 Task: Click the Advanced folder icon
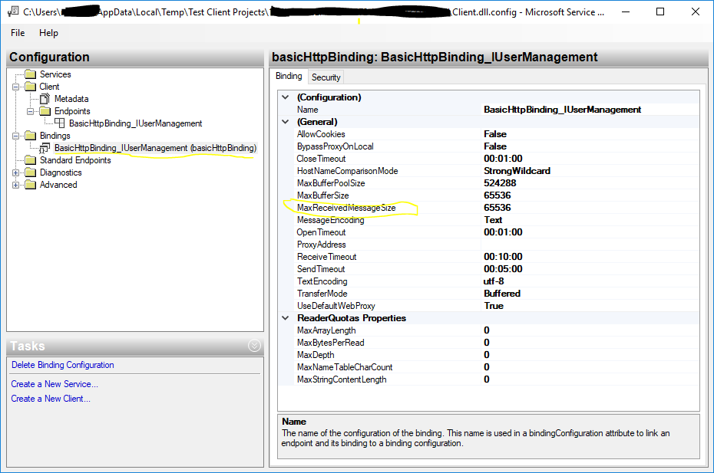[x=31, y=185]
